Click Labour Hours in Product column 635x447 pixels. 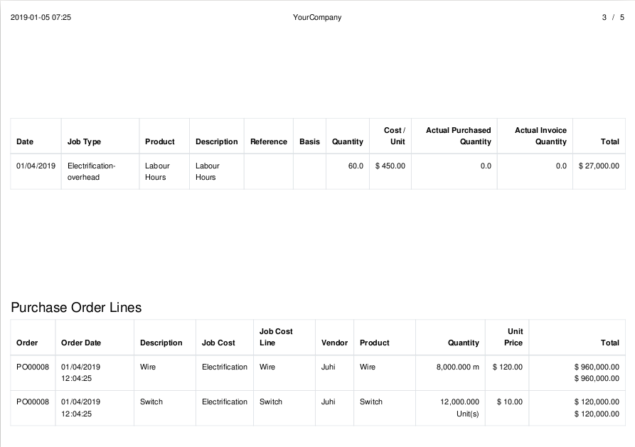157,171
